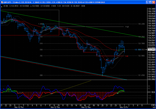Viewport: 156px width, 109px height.
Task: Click hour 20 on the time axis
Action: [x=103, y=105]
